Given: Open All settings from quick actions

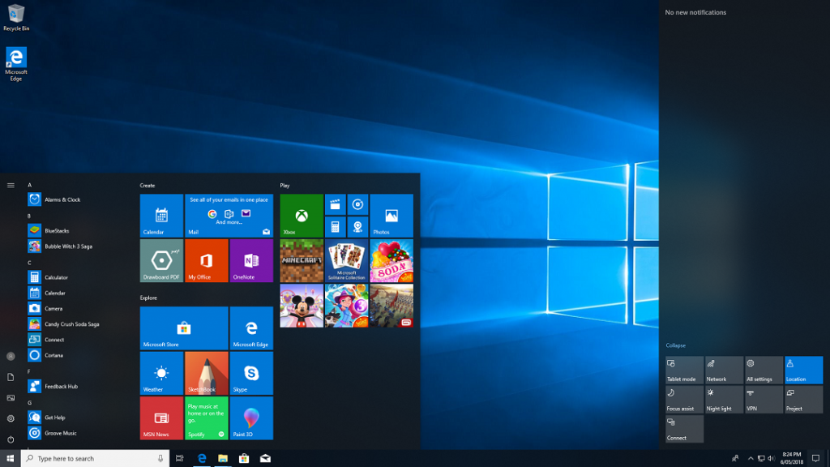Looking at the screenshot, I should pos(763,370).
